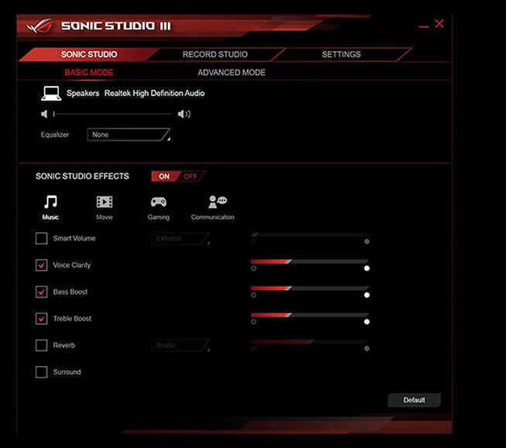Select ADVANCED MODE sub-tab

tap(231, 72)
